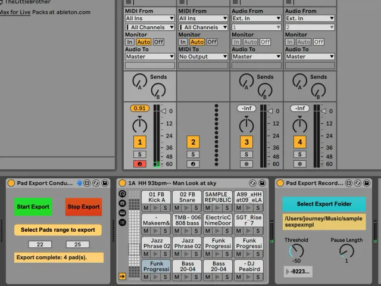Set track 2 Monitor to Off

click(x=212, y=42)
